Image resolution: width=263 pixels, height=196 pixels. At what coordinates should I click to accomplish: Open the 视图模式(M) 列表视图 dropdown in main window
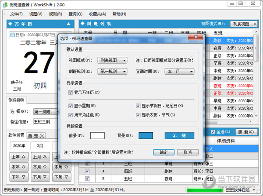tap(244, 24)
